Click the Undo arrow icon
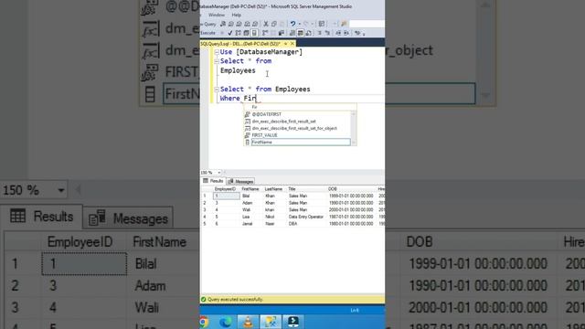The height and width of the screenshot is (329, 585). 292,24
